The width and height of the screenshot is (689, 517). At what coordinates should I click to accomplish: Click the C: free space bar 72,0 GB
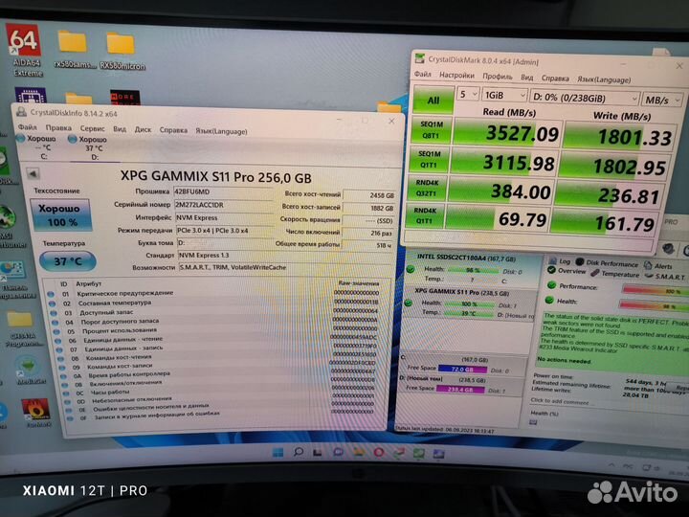(462, 369)
